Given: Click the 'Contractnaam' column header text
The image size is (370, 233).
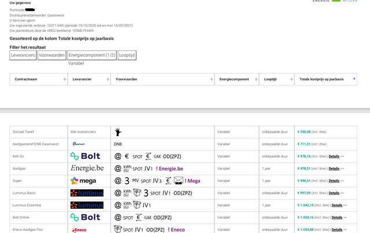Looking at the screenshot, I should [26, 80].
